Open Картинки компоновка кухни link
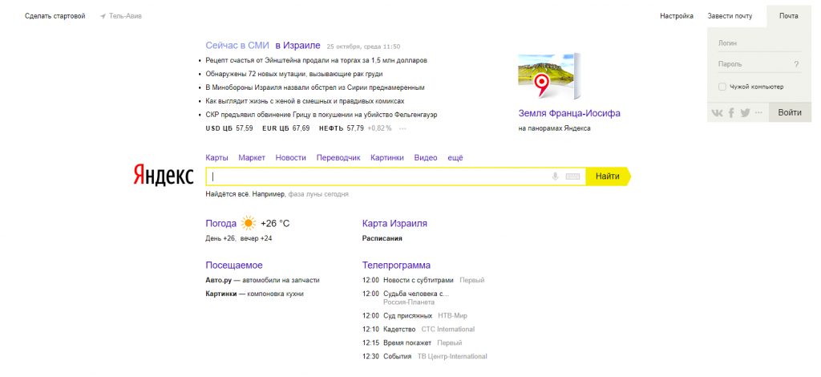Screen dimensions: 821x377 [254, 294]
